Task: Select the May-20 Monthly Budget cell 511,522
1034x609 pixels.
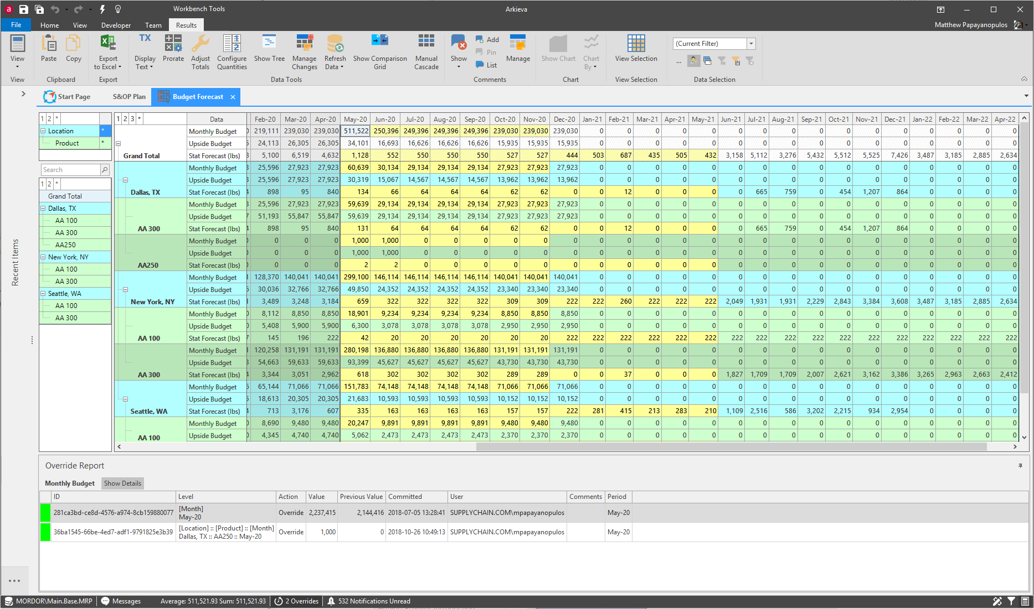Action: [355, 131]
